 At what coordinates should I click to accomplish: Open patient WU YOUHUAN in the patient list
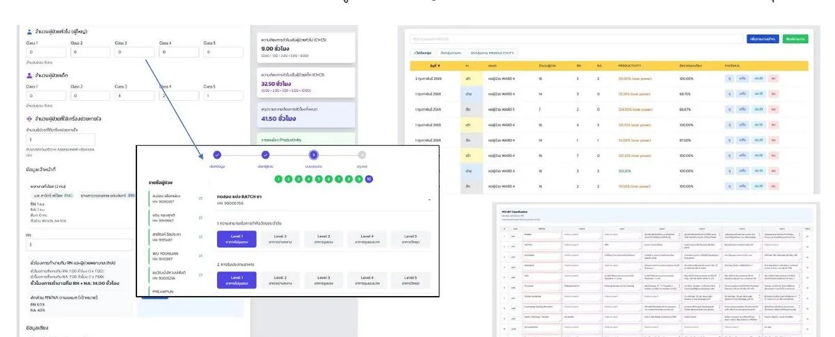coord(174,256)
